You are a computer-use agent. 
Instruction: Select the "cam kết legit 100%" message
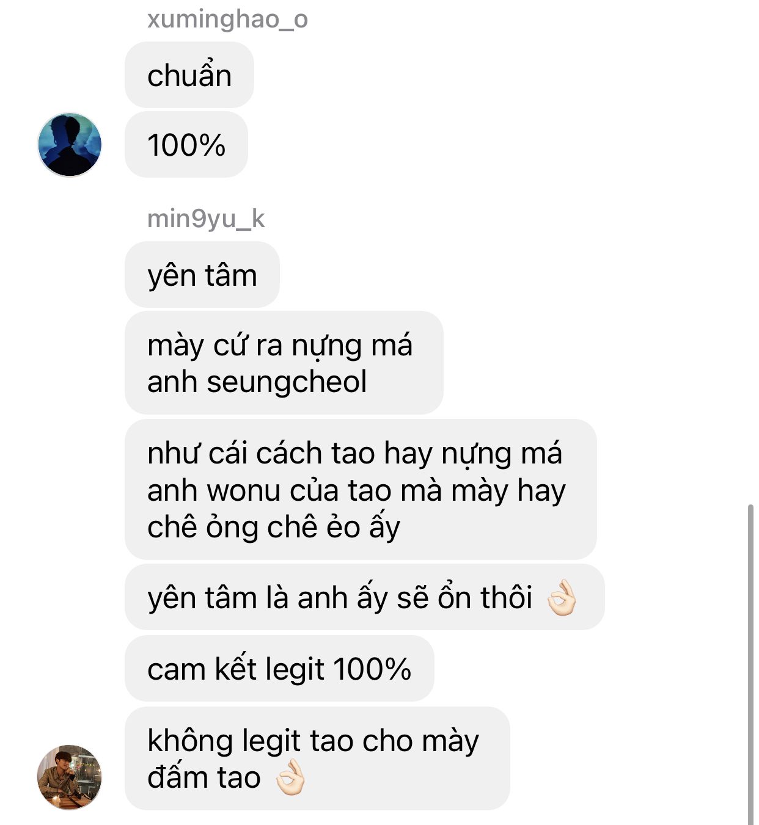(x=279, y=668)
